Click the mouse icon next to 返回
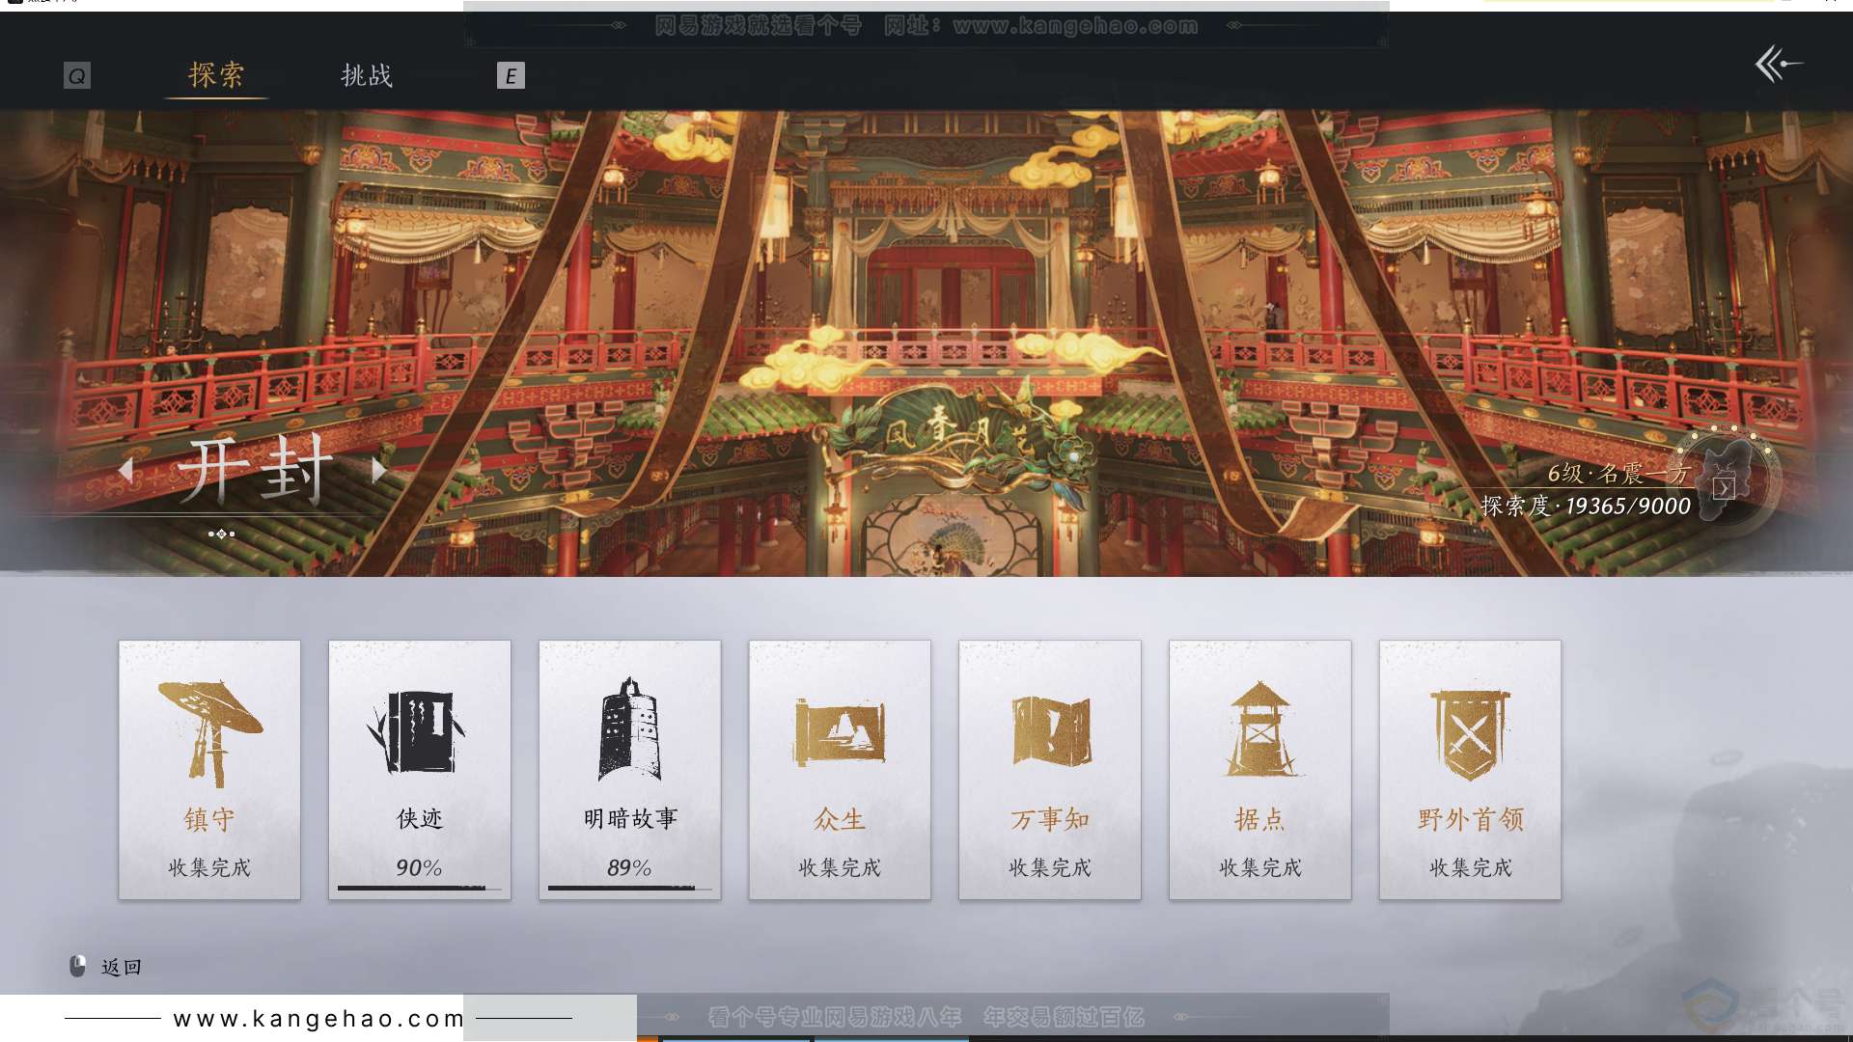This screenshot has width=1853, height=1042. tap(78, 966)
